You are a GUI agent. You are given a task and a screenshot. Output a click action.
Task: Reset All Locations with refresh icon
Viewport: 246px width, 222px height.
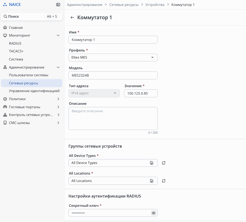[164, 181]
